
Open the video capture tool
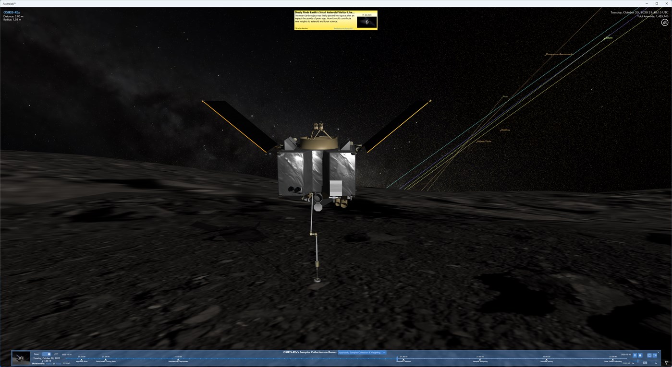(x=655, y=355)
